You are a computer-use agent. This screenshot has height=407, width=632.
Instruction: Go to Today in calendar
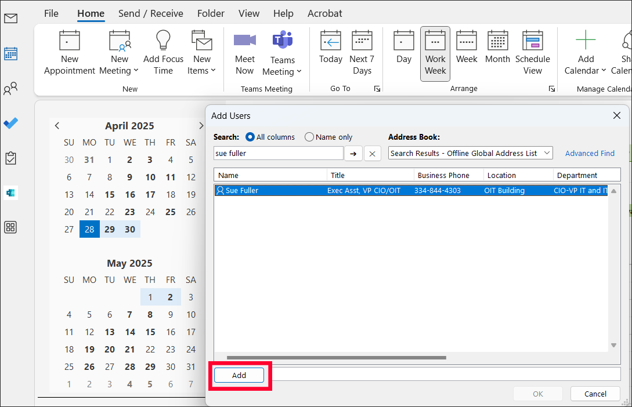pyautogui.click(x=331, y=48)
